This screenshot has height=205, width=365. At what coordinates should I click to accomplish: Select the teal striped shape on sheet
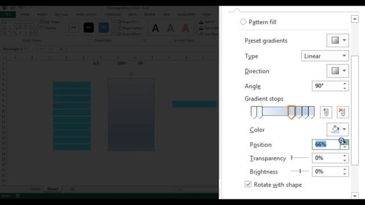click(72, 116)
